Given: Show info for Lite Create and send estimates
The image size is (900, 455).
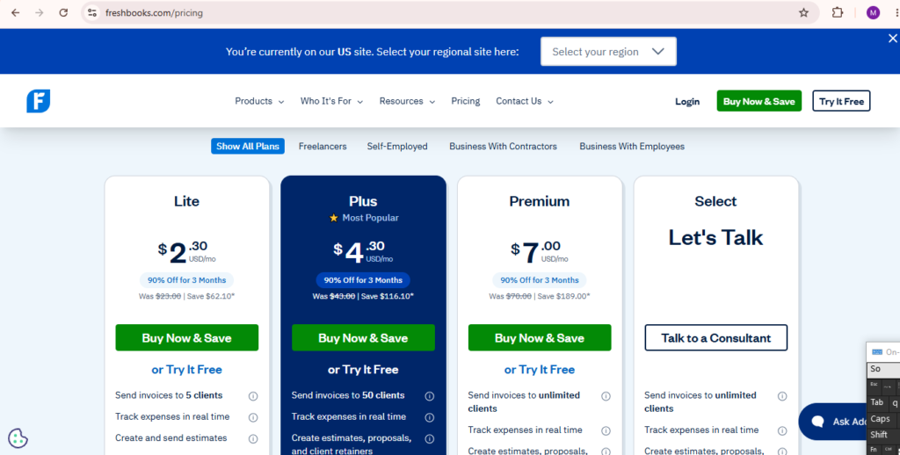Looking at the screenshot, I should coord(252,439).
